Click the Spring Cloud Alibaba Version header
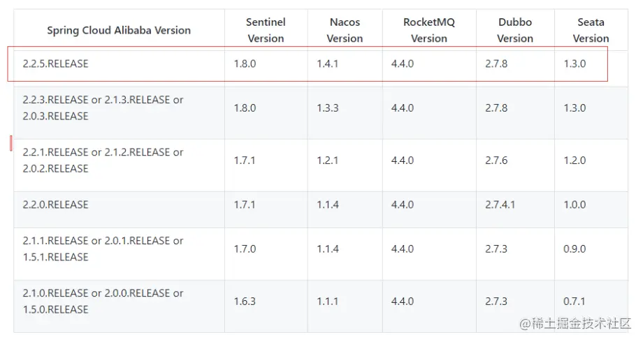Viewport: 643px width, 342px height. 119,30
